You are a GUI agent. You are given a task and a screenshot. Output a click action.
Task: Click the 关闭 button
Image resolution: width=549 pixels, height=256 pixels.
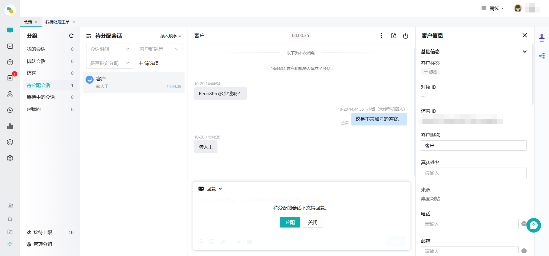313,222
